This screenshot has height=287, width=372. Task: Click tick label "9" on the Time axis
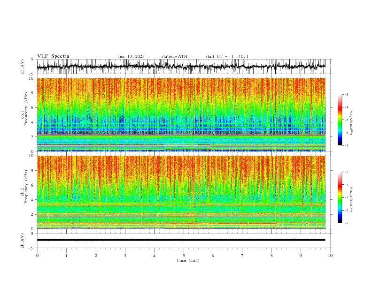(x=301, y=256)
